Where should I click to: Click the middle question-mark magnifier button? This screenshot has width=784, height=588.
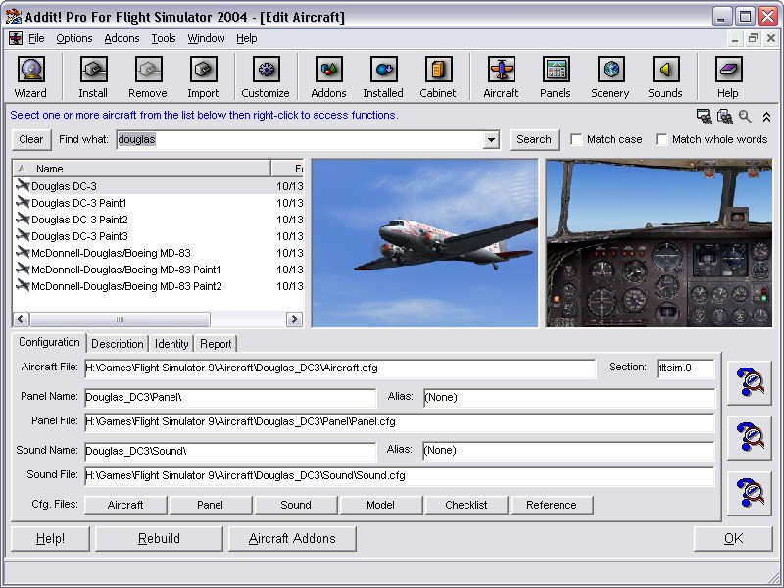749,437
